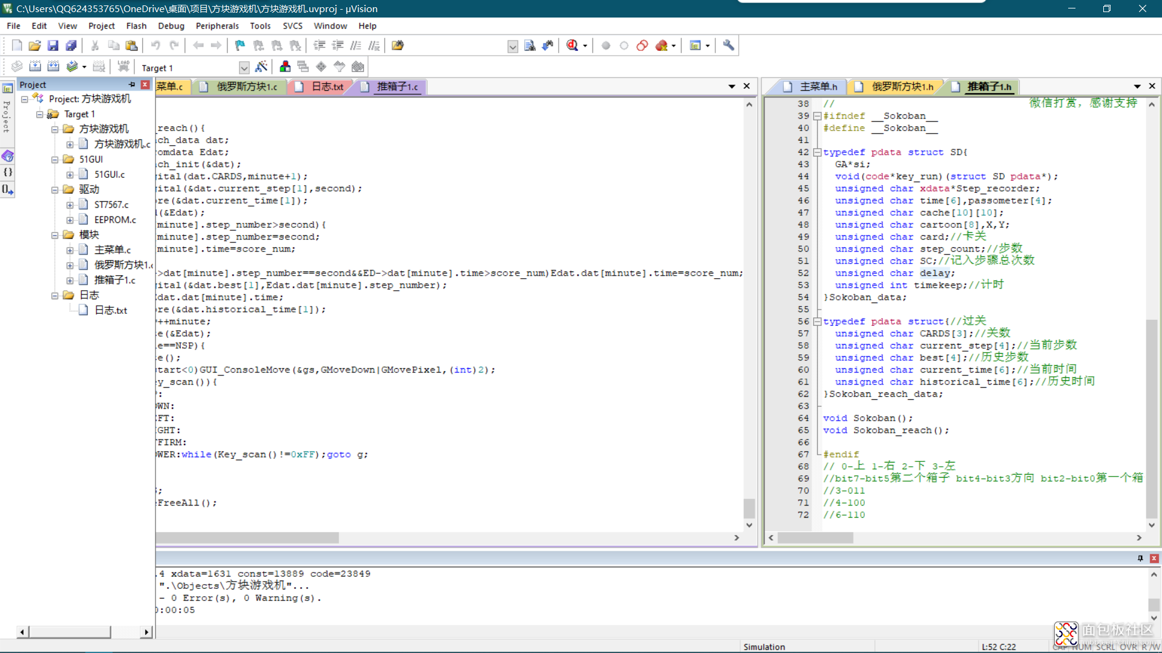Open Manage Project Items colored blocks icon

[285, 67]
